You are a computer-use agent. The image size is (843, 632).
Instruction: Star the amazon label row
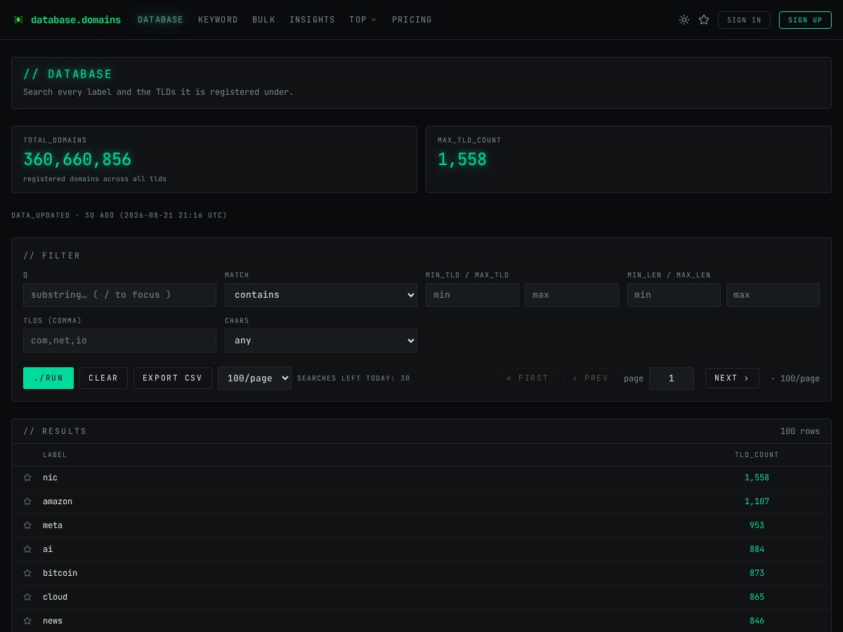click(27, 501)
